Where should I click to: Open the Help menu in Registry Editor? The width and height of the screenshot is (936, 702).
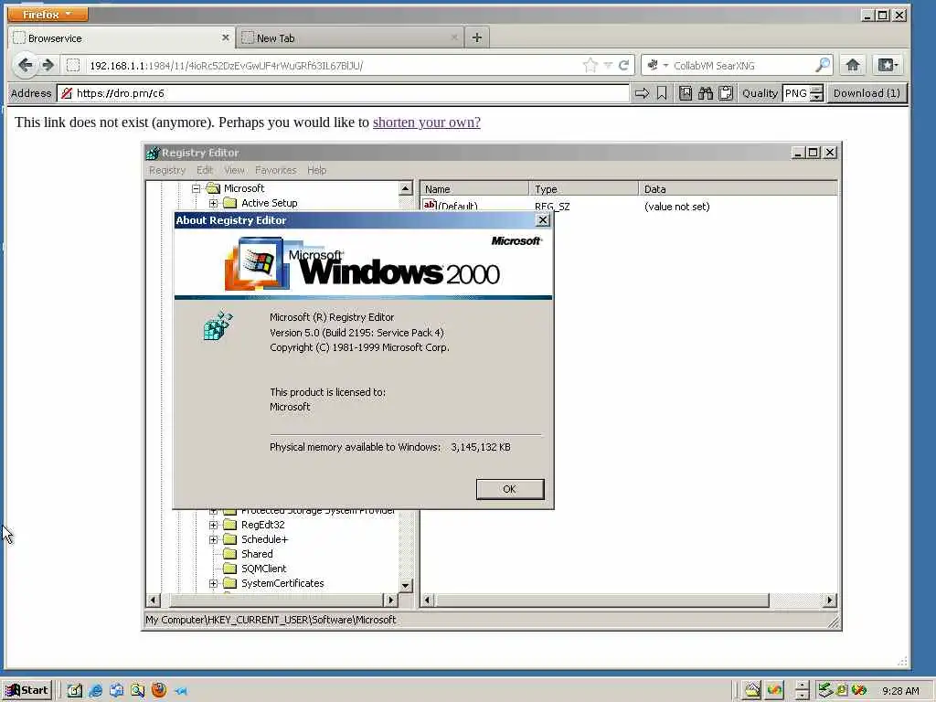tap(316, 170)
